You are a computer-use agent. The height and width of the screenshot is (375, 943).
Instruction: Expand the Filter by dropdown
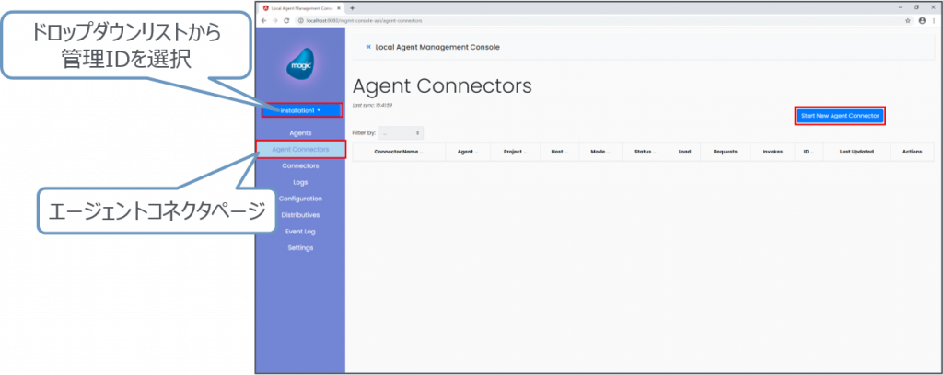(x=401, y=133)
